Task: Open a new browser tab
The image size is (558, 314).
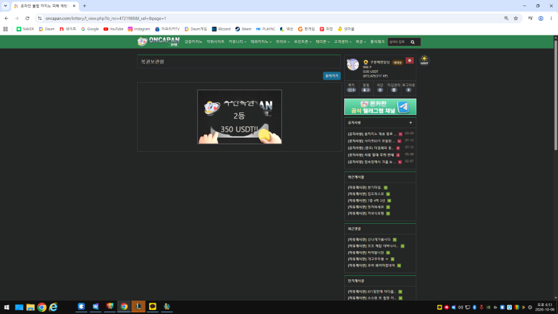Action: coord(84,6)
